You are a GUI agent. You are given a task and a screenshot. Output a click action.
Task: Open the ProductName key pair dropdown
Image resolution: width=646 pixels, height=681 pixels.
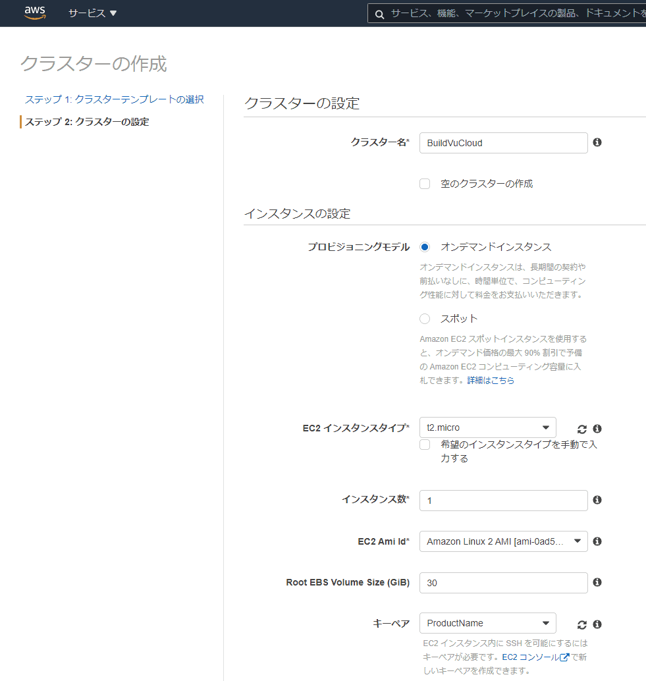coord(487,623)
